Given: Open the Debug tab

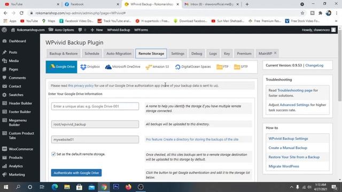Looking at the screenshot, I should (197, 53).
